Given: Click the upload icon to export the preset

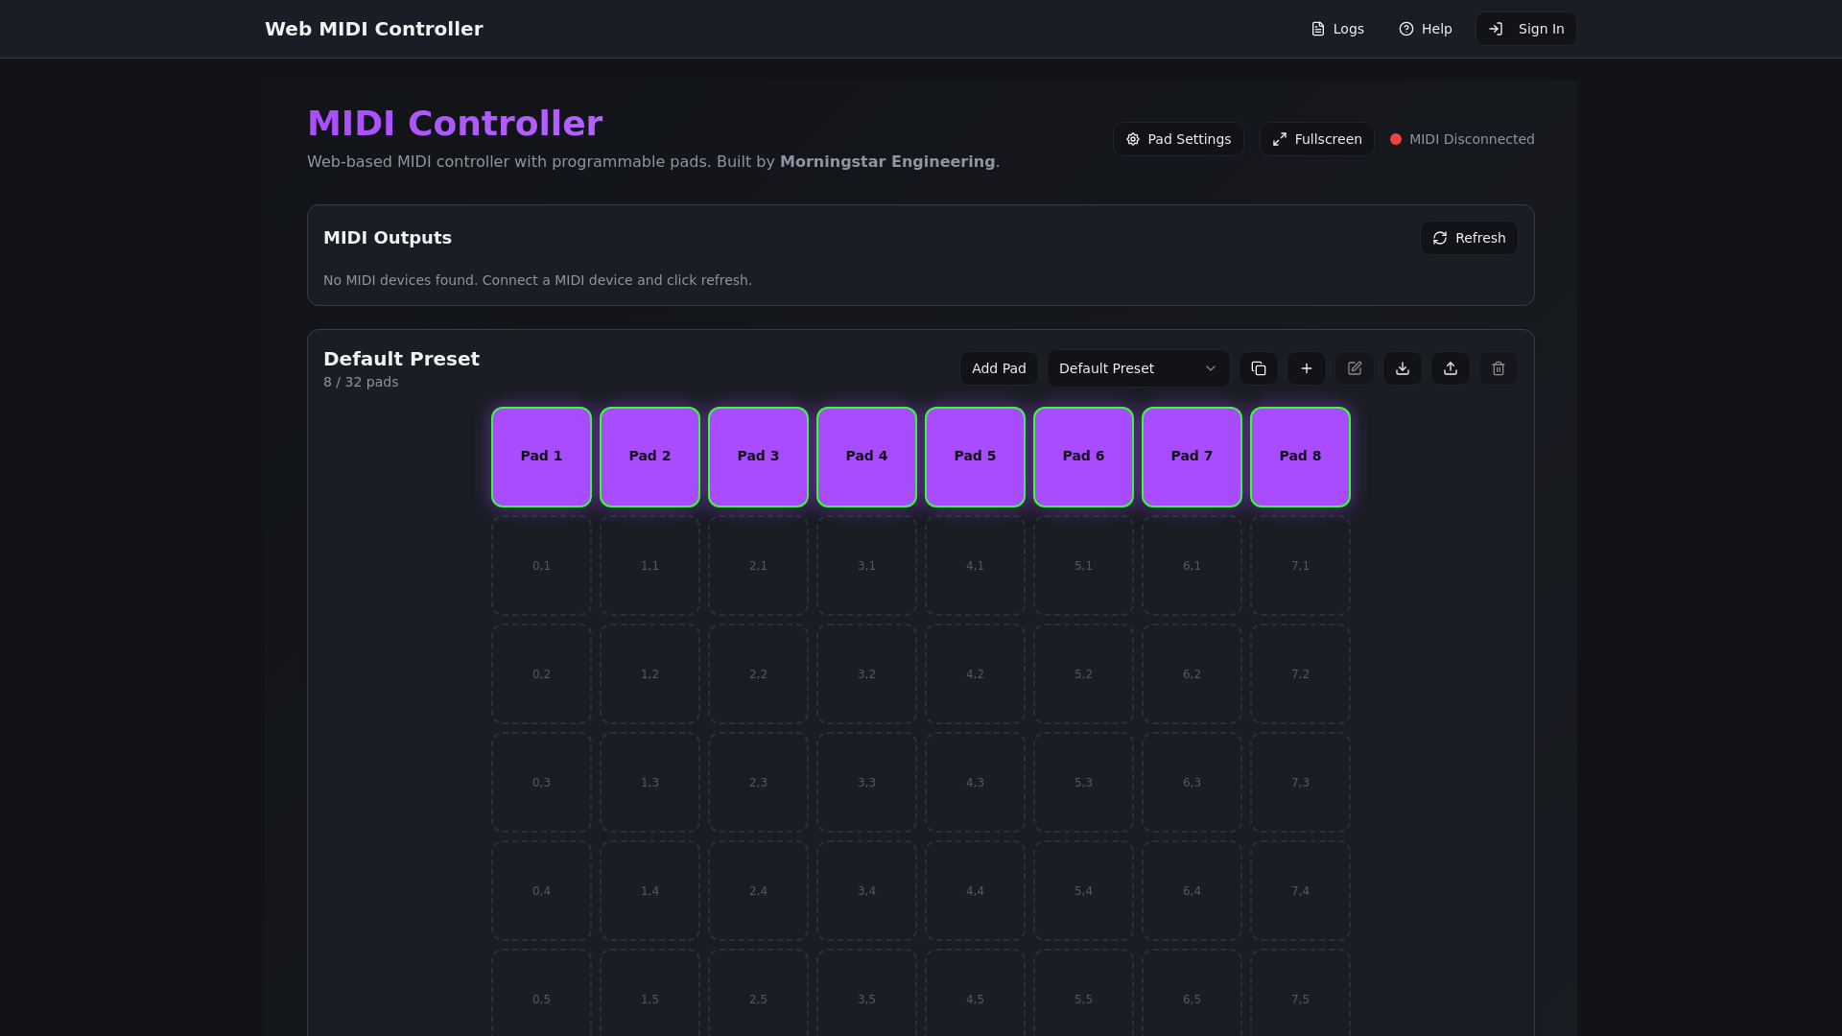Looking at the screenshot, I should point(1450,368).
